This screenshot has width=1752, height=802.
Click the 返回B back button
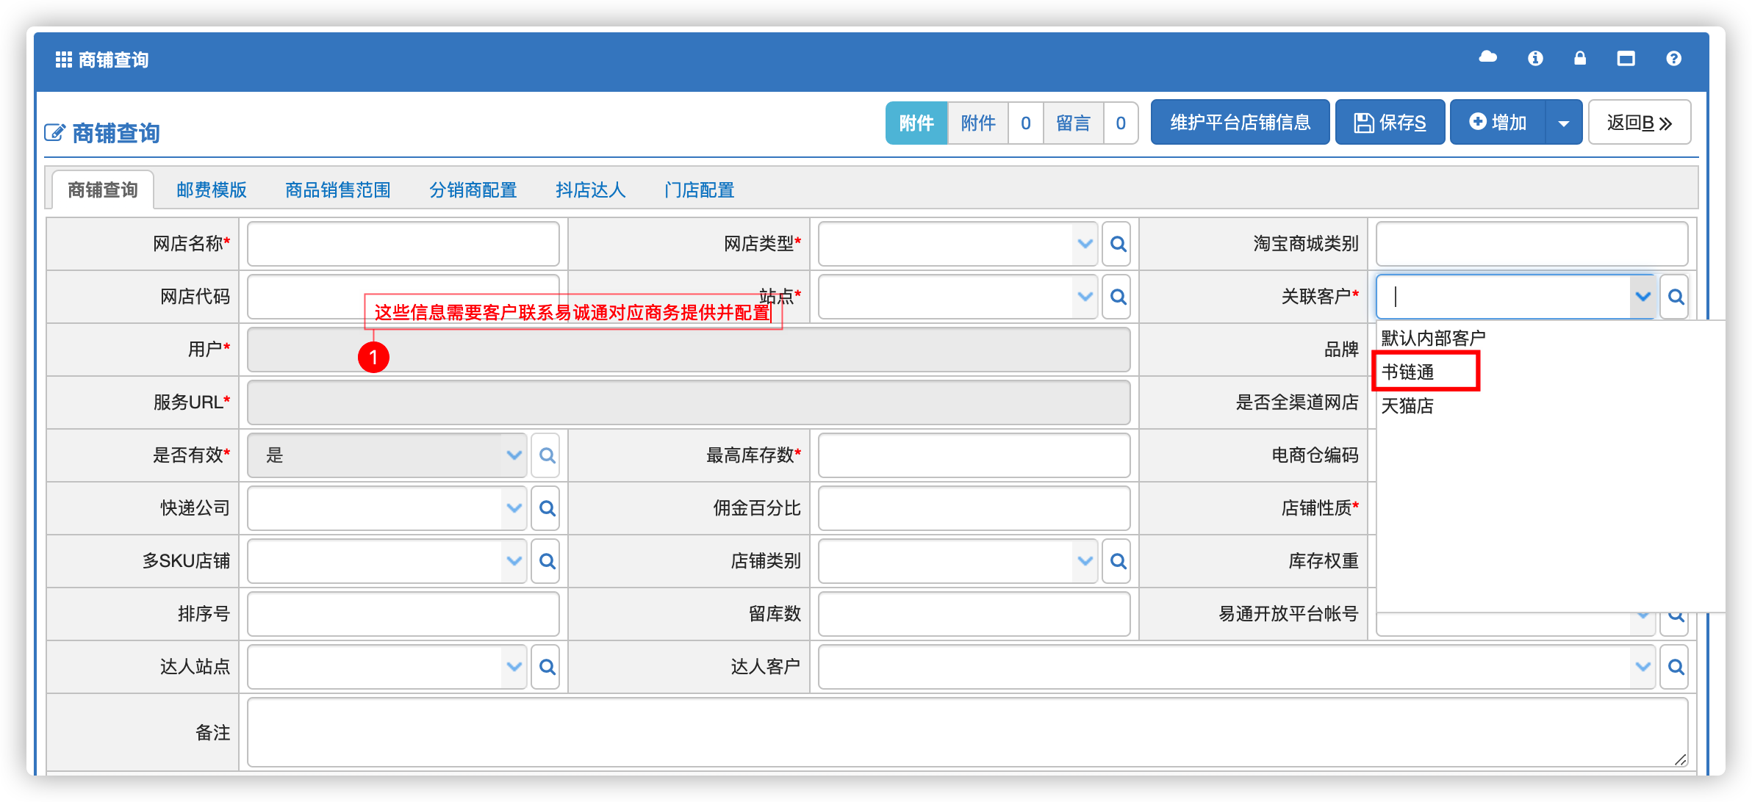(1640, 122)
